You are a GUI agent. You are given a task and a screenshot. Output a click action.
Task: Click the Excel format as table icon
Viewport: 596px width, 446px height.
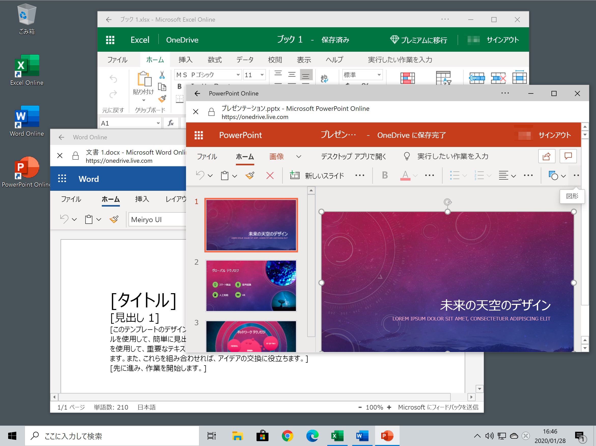(443, 78)
